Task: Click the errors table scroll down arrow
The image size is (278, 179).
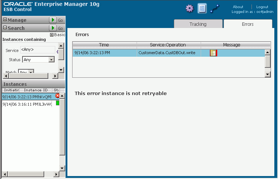Action: point(267,74)
